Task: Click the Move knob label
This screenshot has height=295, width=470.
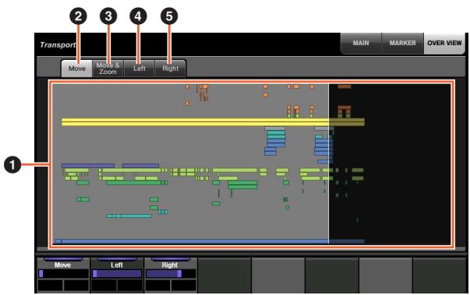Action: pyautogui.click(x=62, y=265)
